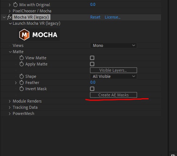Open the Shape dropdown set to All Visible
Image resolution: width=177 pixels, height=156 pixels.
[114, 76]
